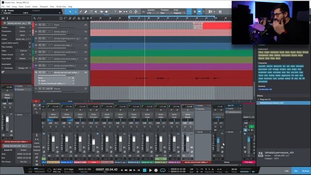Open the Timestretch 'Drums' dropdown

tap(23, 31)
